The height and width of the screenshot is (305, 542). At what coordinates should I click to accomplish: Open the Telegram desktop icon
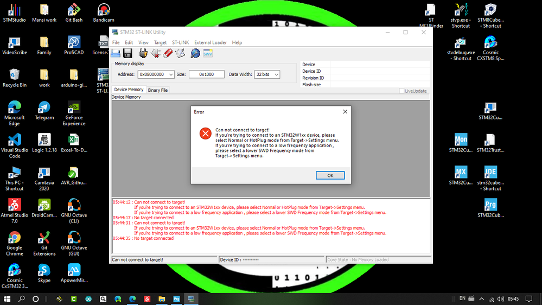pyautogui.click(x=44, y=110)
